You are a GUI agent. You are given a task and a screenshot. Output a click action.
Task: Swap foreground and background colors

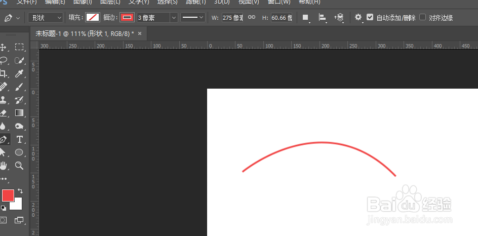(20, 191)
